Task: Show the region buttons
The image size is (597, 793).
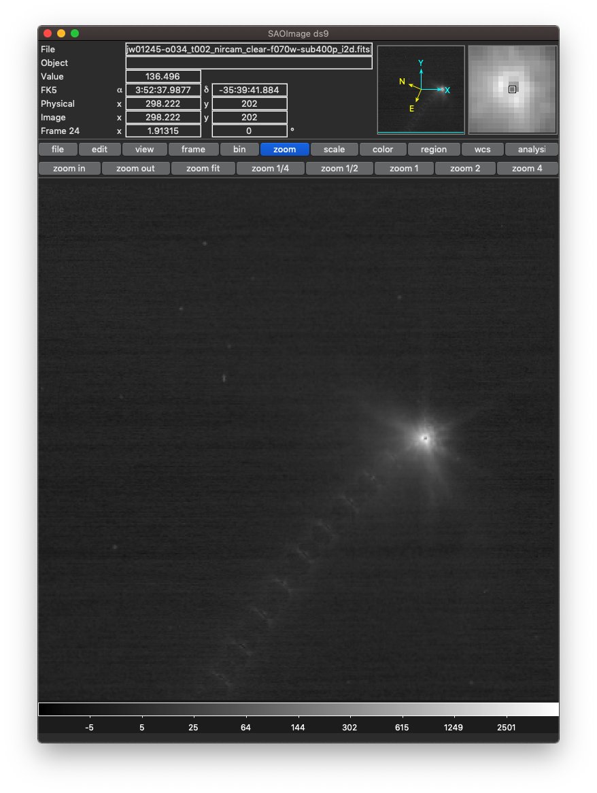Action: [434, 149]
